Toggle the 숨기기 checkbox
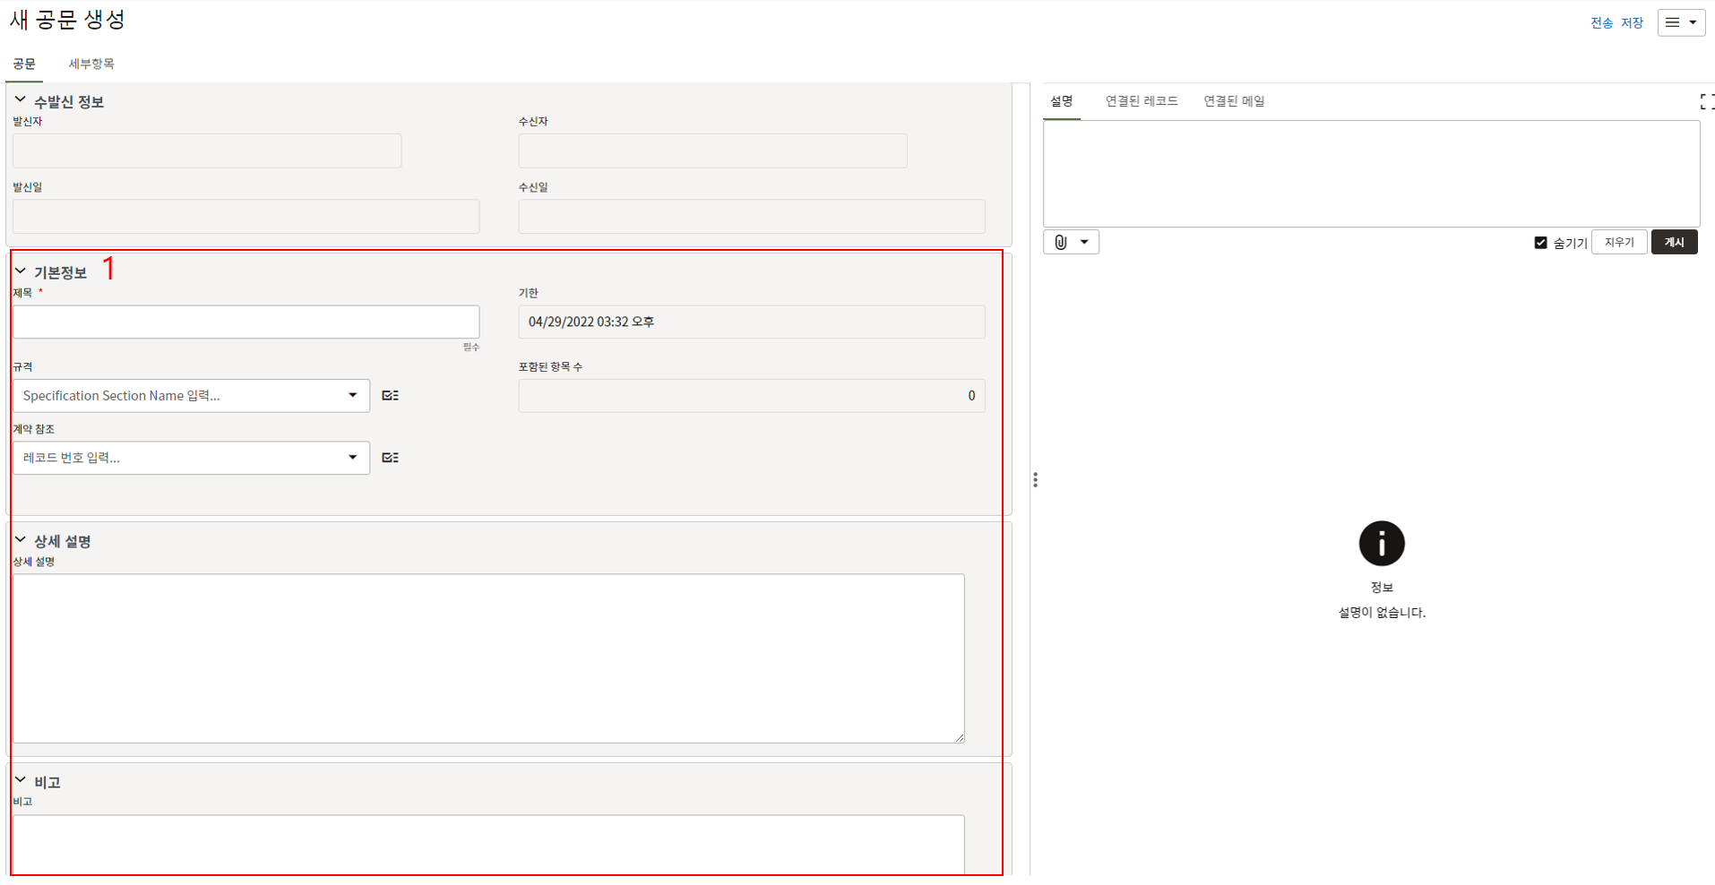Viewport: 1715px width, 885px height. point(1540,243)
